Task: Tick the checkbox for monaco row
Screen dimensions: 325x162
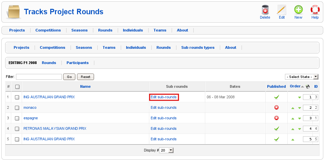Action: click(x=17, y=108)
